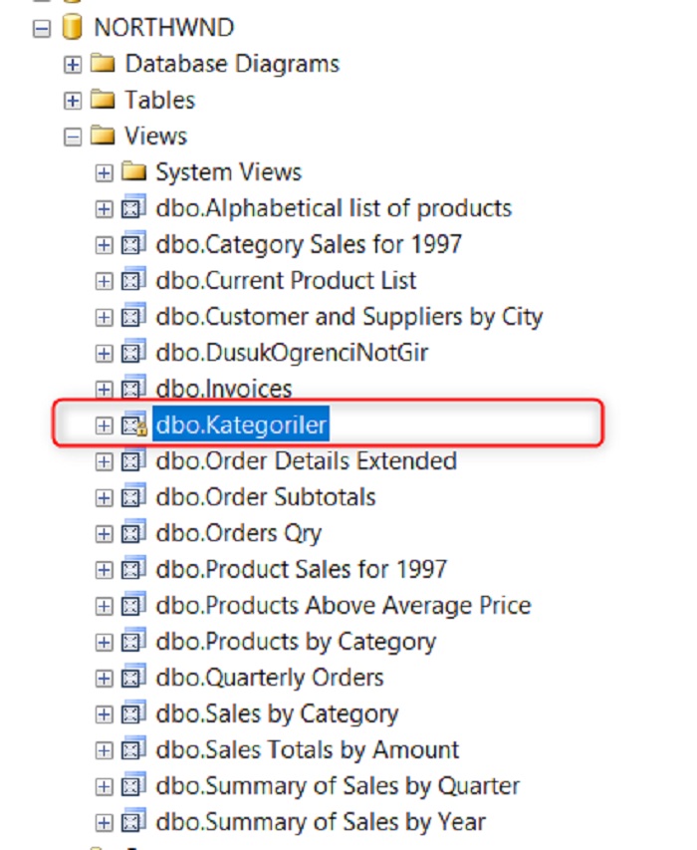This screenshot has height=850, width=697.
Task: Click the Database Diagrams folder icon
Action: (x=103, y=64)
